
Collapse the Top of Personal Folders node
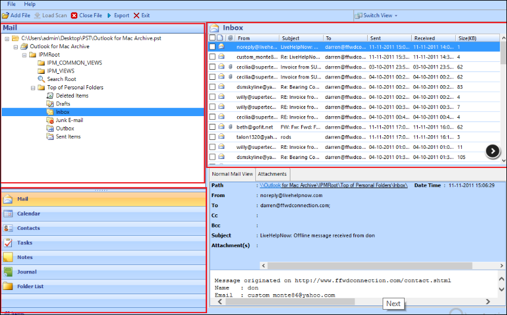point(33,88)
